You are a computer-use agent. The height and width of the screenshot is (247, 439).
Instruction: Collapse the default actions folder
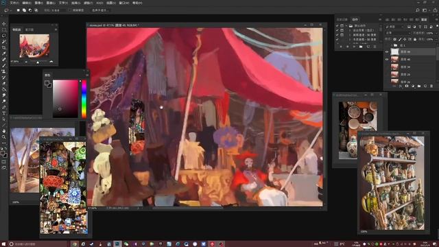(x=346, y=25)
